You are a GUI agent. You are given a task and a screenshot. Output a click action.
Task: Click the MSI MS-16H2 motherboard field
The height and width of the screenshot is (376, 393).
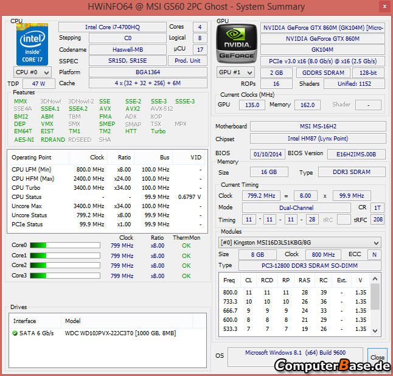point(318,126)
